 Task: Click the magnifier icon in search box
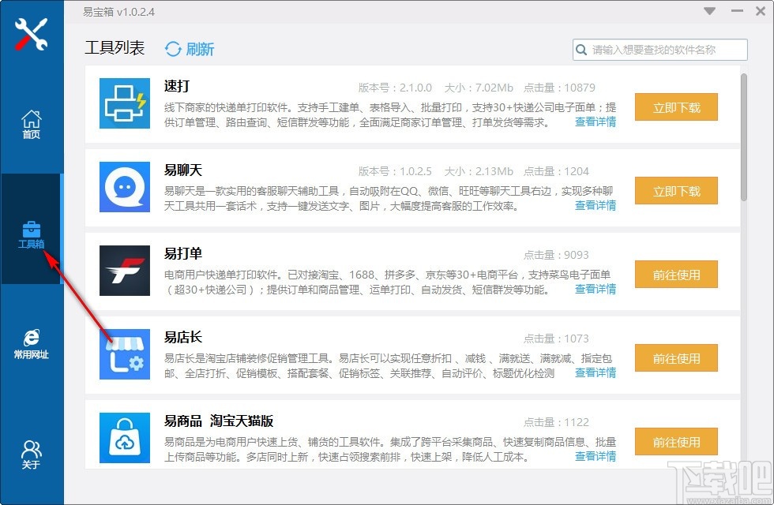click(582, 49)
